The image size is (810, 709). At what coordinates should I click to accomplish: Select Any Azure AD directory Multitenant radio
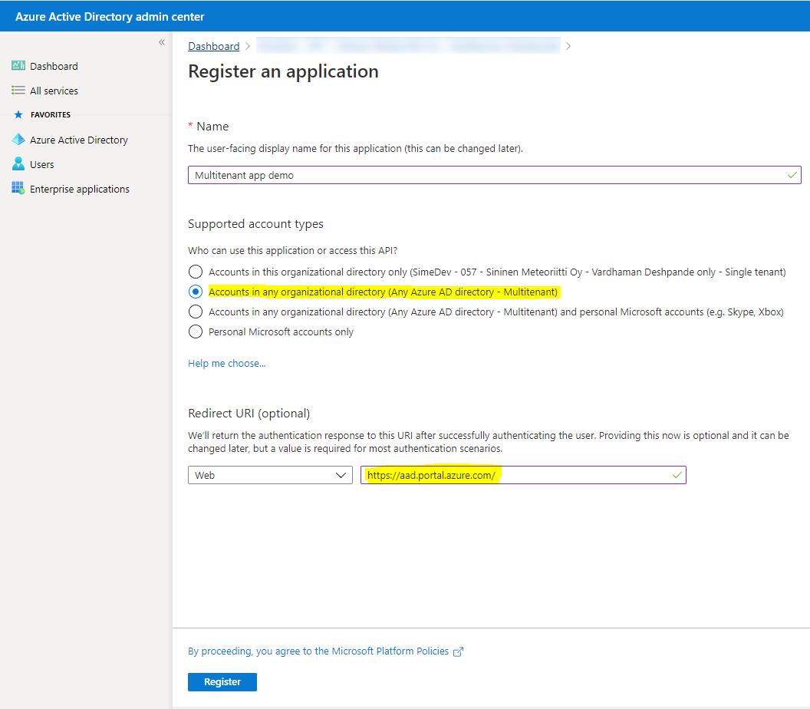tap(196, 292)
